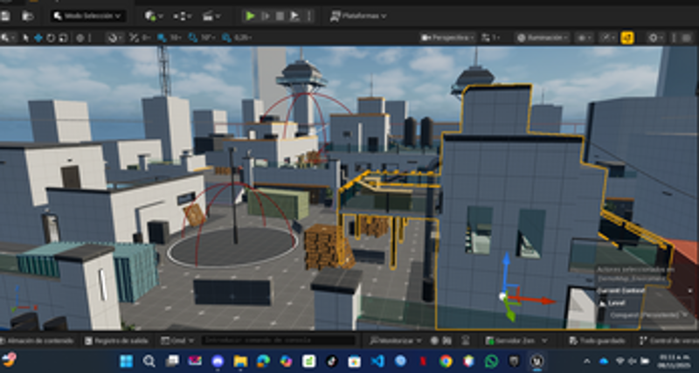Click the browse content folder icon
699x373 pixels.
[28, 16]
